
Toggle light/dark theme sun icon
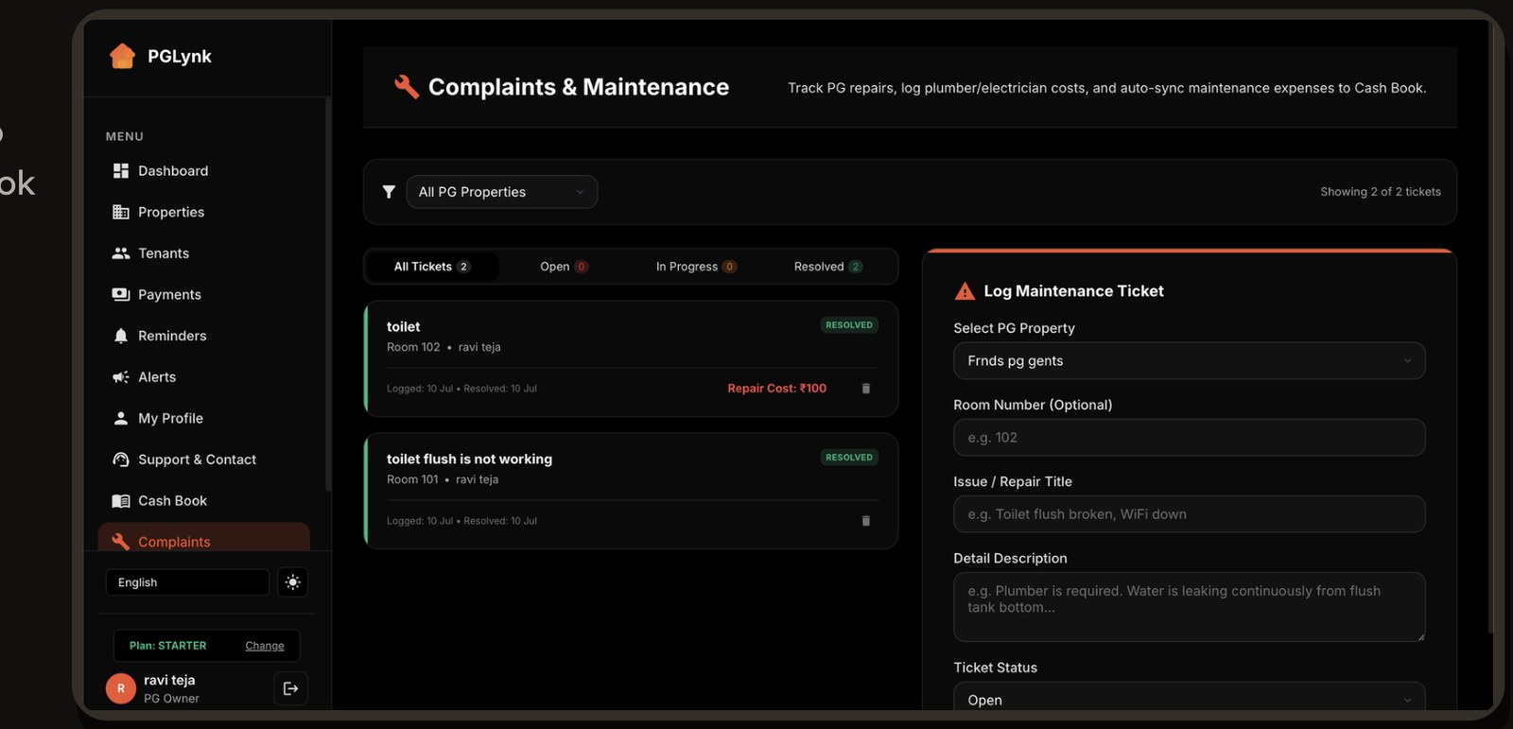pyautogui.click(x=293, y=582)
